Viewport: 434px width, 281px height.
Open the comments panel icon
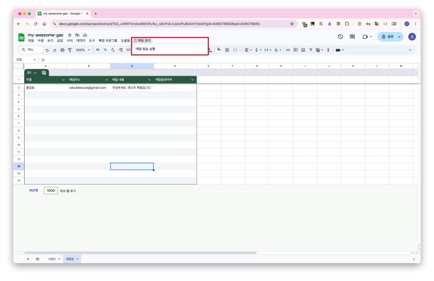pyautogui.click(x=352, y=36)
